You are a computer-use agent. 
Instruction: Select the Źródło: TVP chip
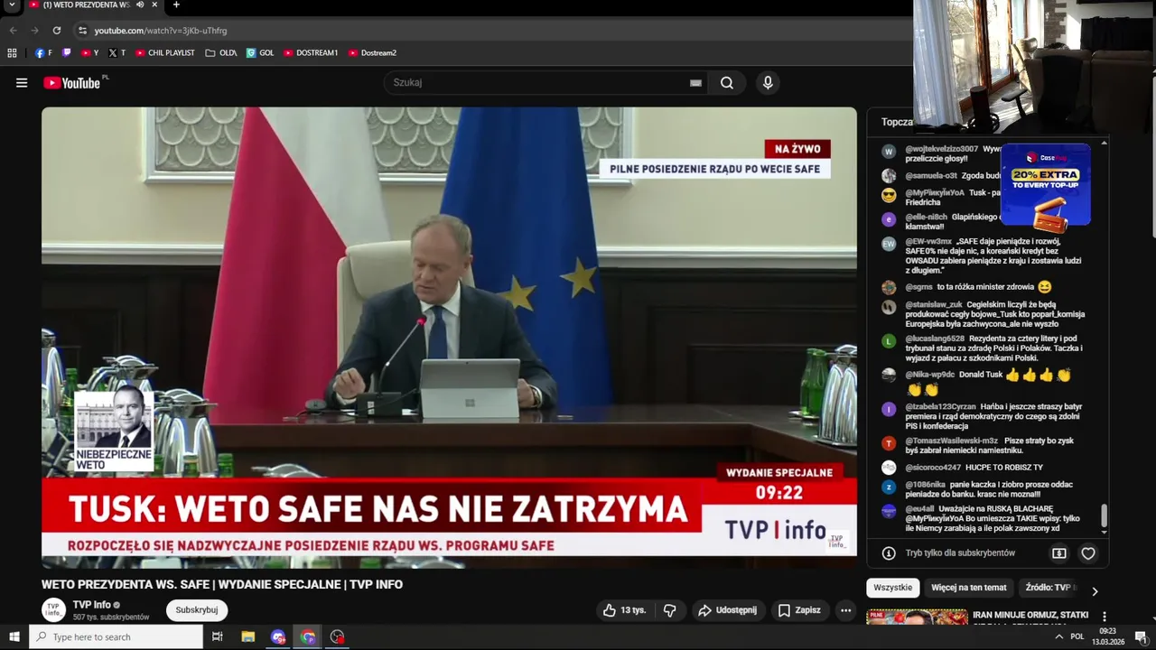click(1049, 588)
